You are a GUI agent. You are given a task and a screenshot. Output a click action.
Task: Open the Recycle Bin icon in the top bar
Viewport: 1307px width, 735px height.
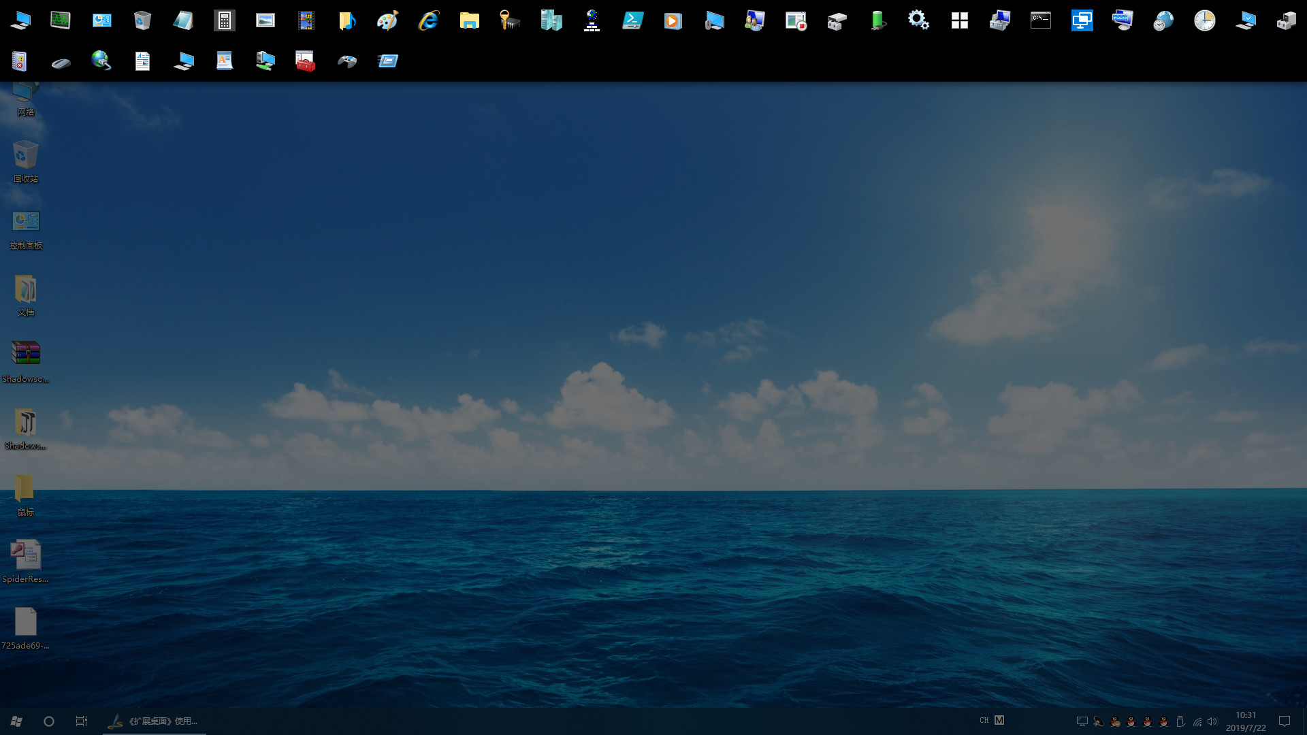coord(142,20)
